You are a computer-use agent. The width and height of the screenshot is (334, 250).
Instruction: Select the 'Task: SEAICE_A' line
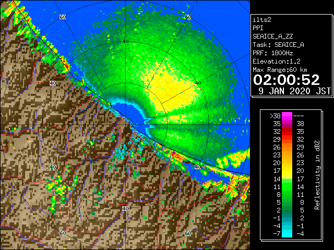[278, 45]
